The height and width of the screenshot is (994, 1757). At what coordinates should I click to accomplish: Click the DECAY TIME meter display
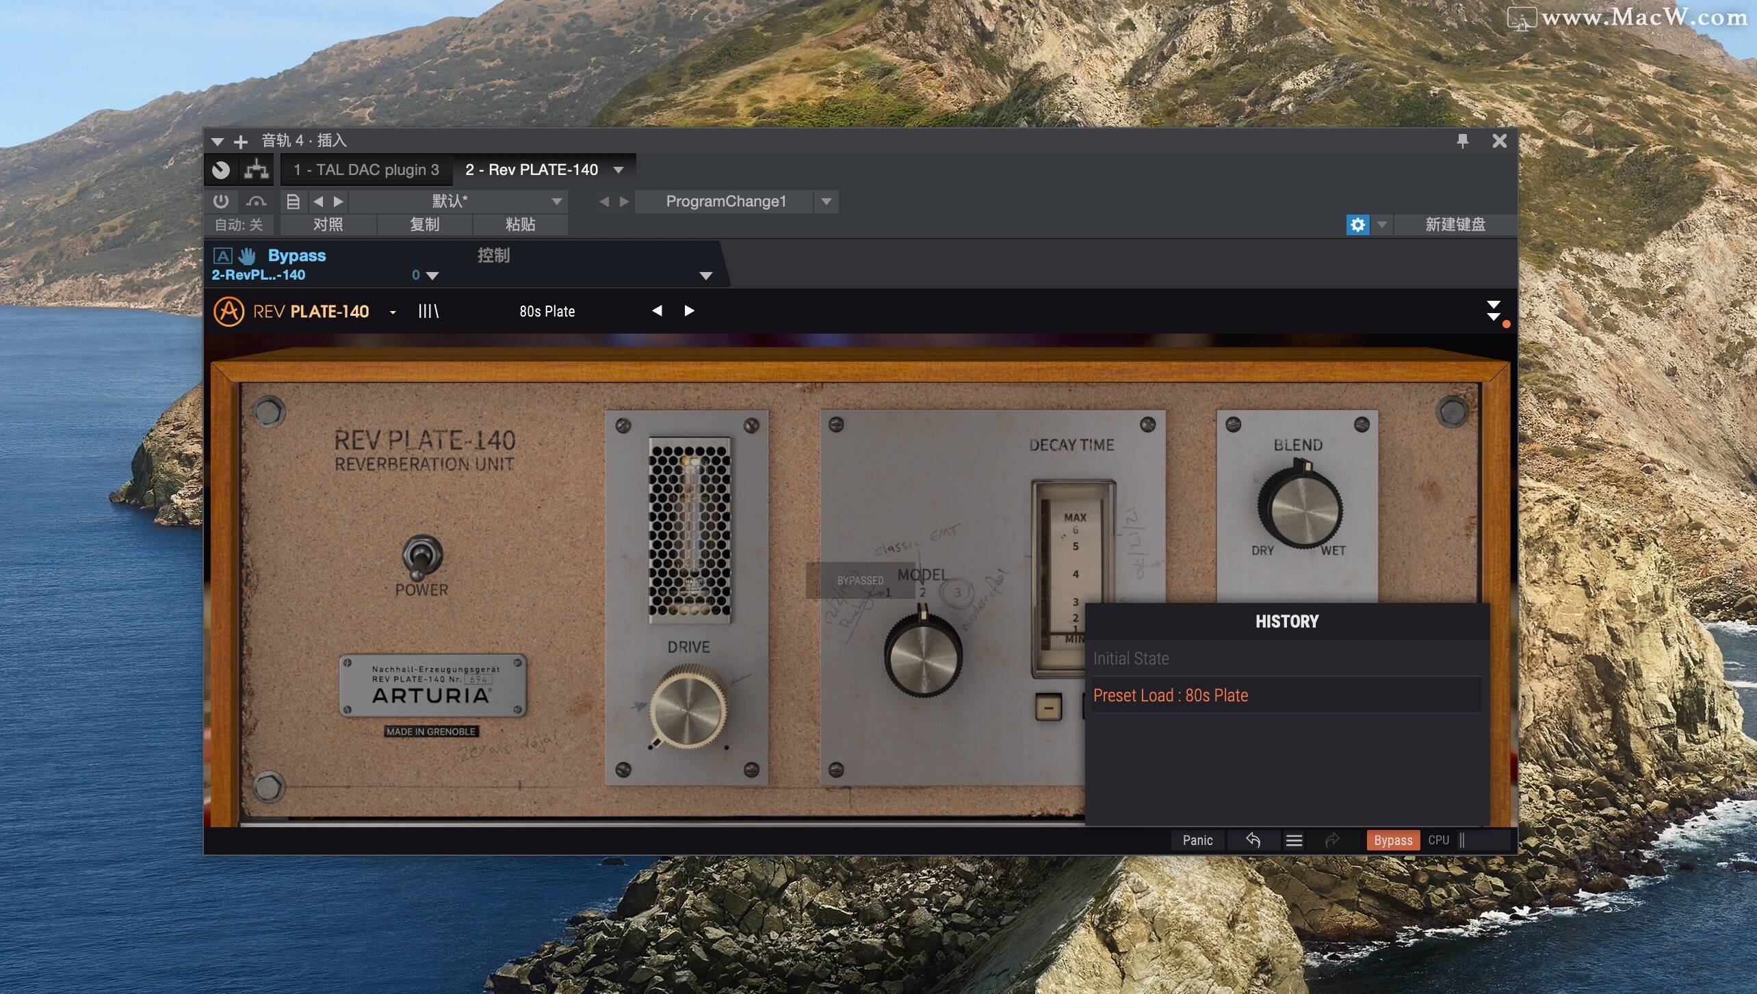coord(1073,578)
